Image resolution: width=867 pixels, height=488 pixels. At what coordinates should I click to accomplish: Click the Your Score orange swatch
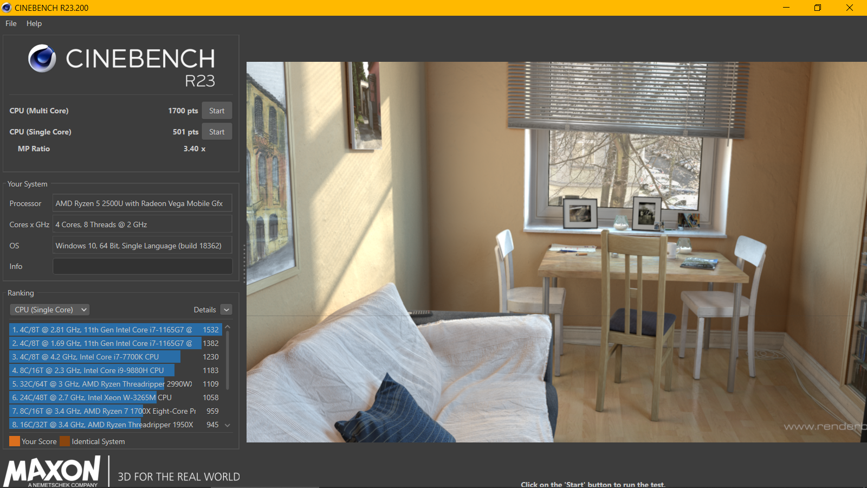[15, 441]
